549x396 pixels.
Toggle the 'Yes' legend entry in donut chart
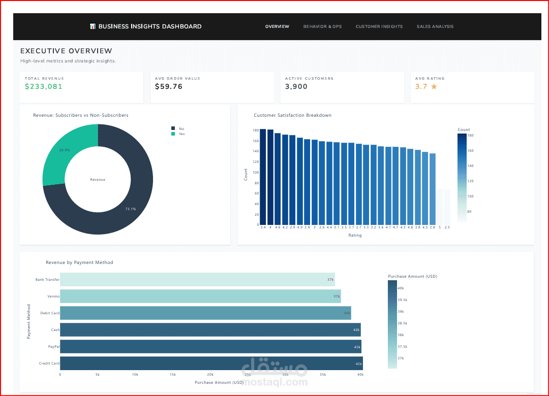tap(178, 134)
